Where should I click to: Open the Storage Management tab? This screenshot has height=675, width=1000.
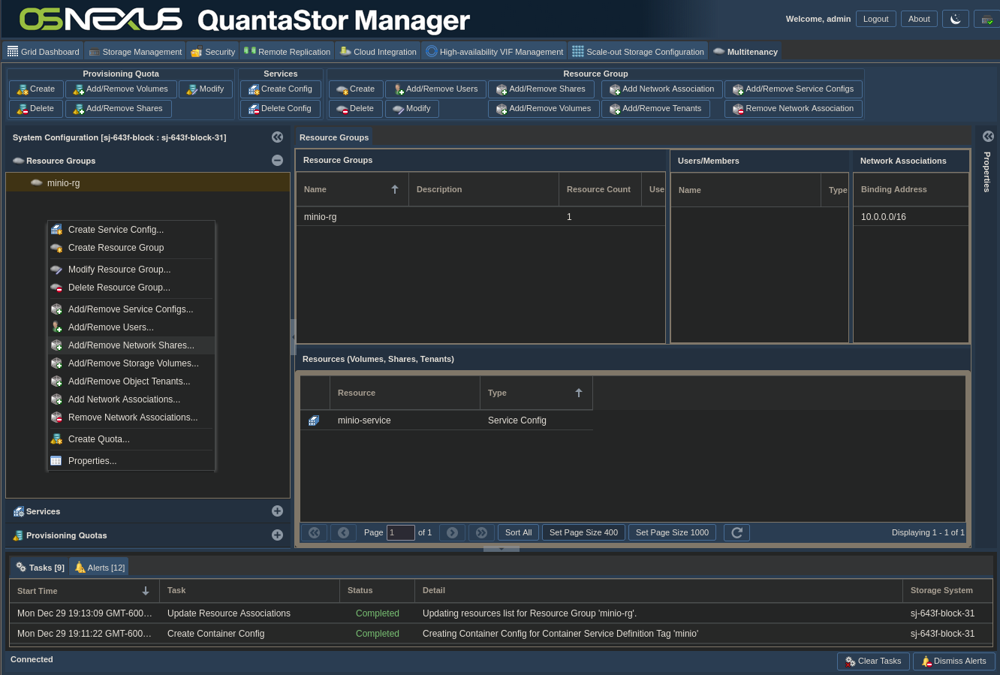pos(135,52)
